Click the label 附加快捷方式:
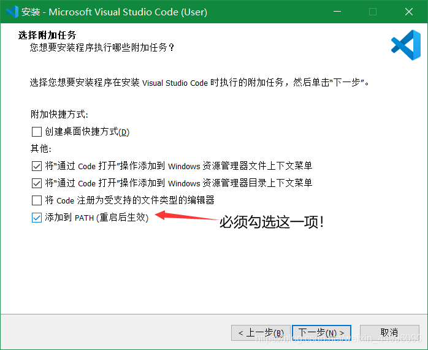Screen dimensions: 428x350 pos(59,114)
